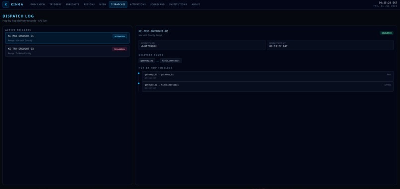Click the active Dispatches tab
The height and width of the screenshot is (189, 400).
118,4
